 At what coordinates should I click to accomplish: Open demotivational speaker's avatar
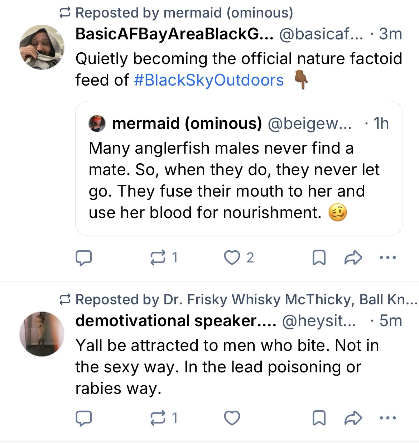42,334
